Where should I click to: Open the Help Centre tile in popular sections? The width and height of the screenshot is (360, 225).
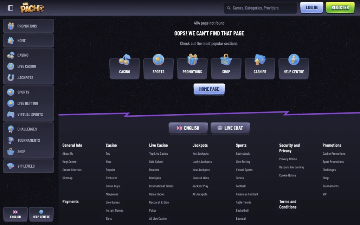click(x=294, y=68)
